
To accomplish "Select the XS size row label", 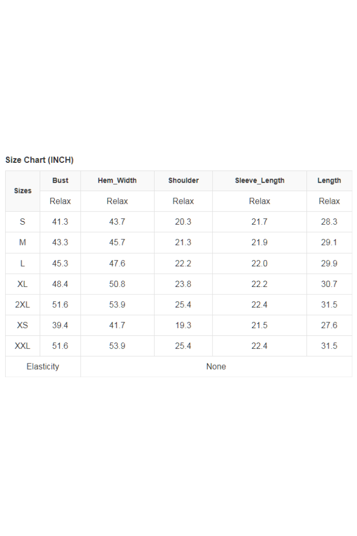I will tap(22, 325).
